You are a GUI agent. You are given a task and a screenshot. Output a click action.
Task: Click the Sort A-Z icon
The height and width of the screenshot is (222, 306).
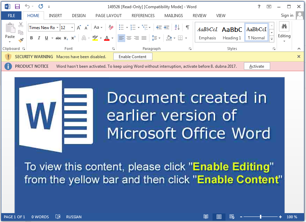177,27
